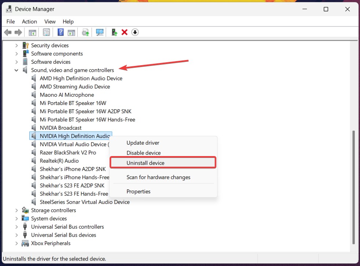Click the Disable device down-arrow icon
Image resolution: width=360 pixels, height=266 pixels.
click(x=135, y=32)
